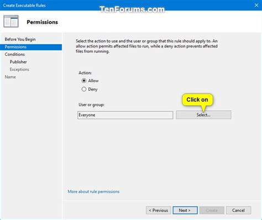Screen dimensions: 262x220
Task: Click the 'User or group:' label
Action: (91, 104)
